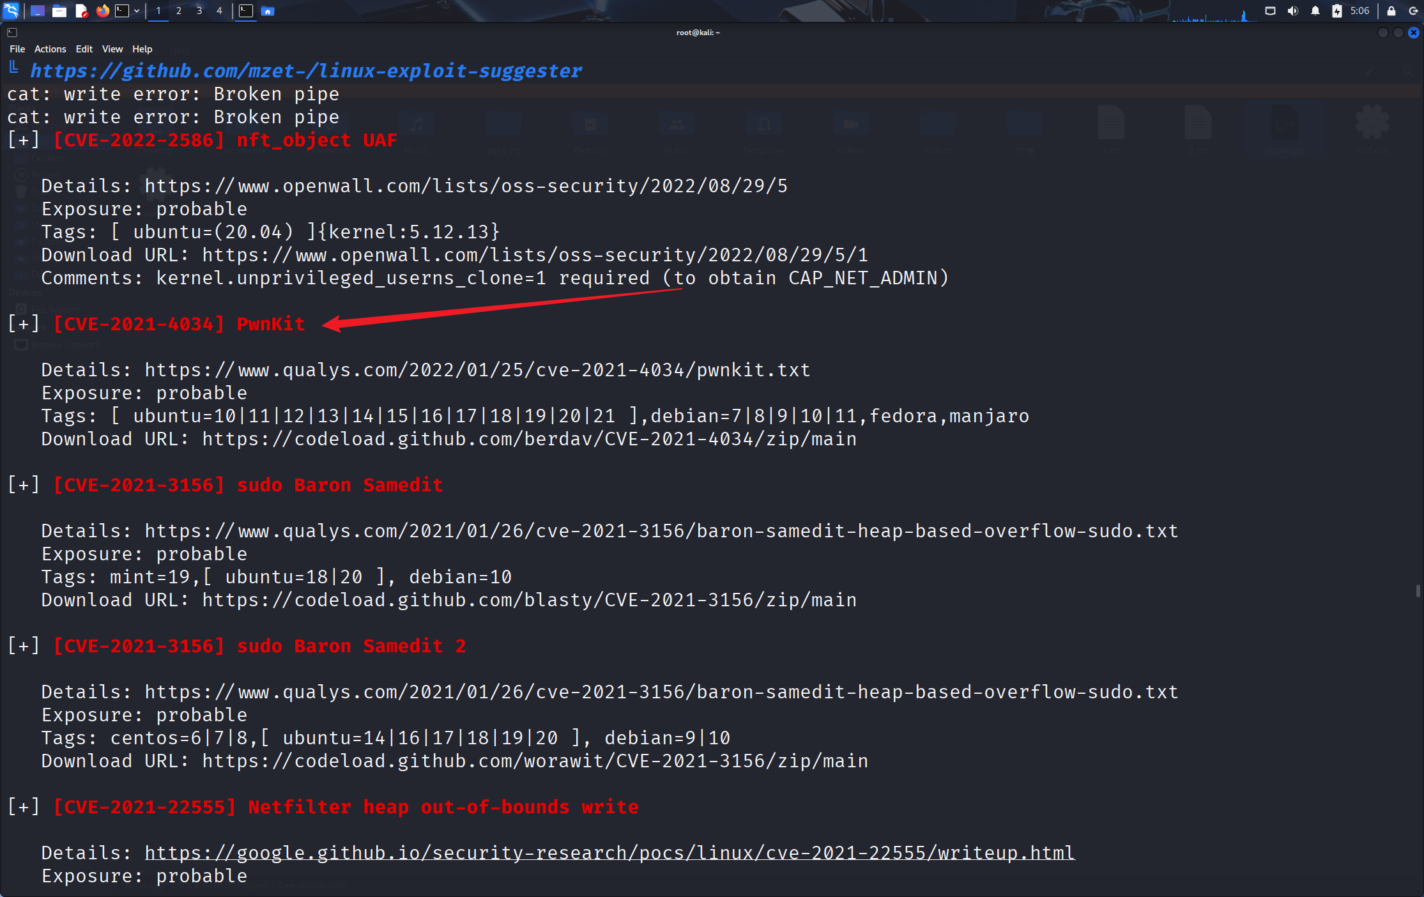Open the Kali applications menu

pyautogui.click(x=11, y=10)
